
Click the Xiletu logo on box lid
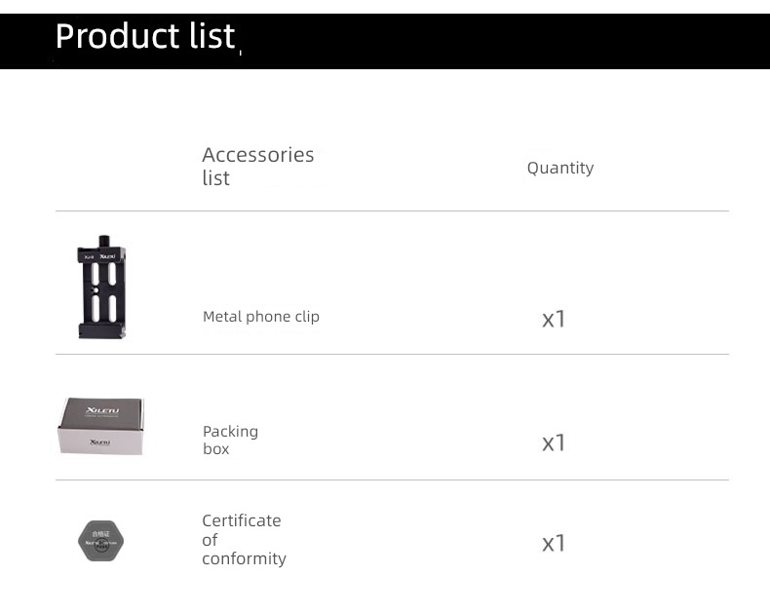pyautogui.click(x=102, y=410)
